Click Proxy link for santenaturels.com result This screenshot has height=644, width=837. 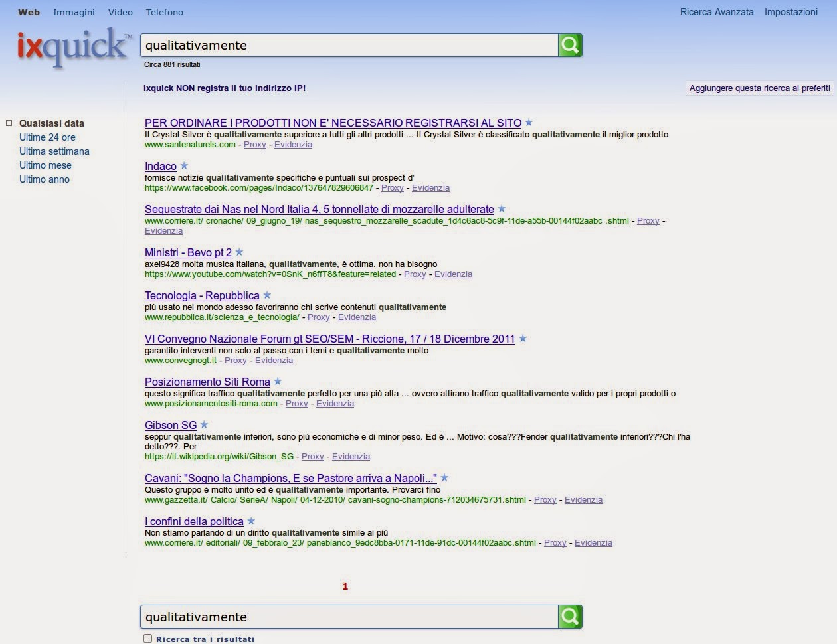pos(254,145)
